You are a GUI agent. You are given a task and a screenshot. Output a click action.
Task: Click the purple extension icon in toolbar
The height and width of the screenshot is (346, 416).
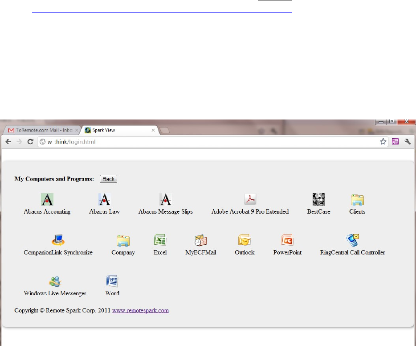(x=396, y=141)
